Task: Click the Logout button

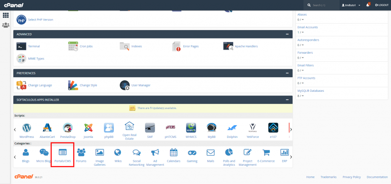Action: (382, 5)
